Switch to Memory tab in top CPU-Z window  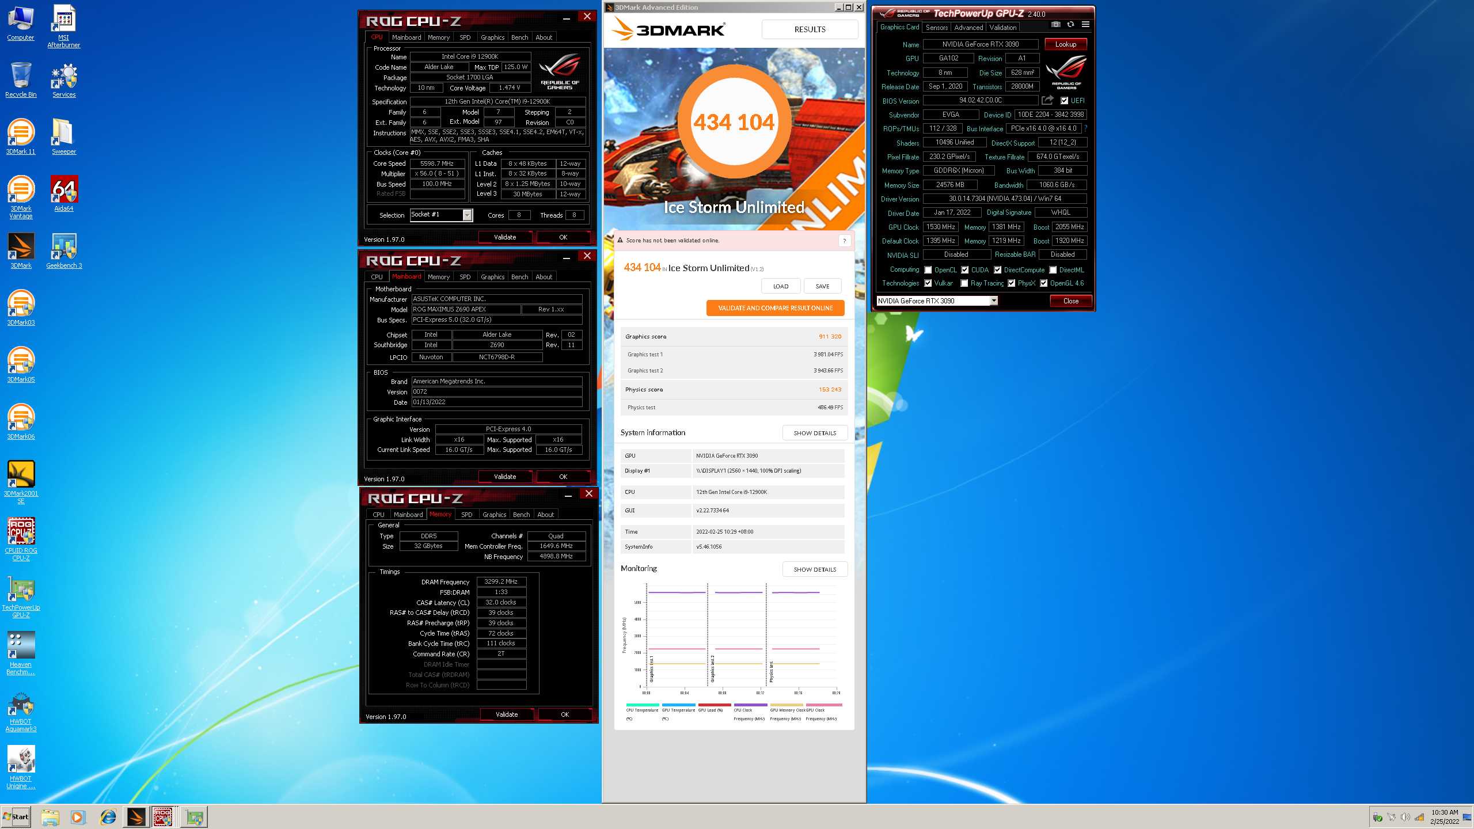(x=438, y=37)
